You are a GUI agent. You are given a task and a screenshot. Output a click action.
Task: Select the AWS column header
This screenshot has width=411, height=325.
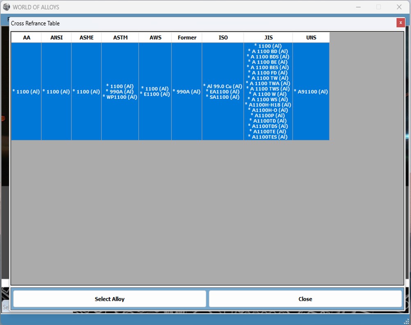pyautogui.click(x=155, y=37)
